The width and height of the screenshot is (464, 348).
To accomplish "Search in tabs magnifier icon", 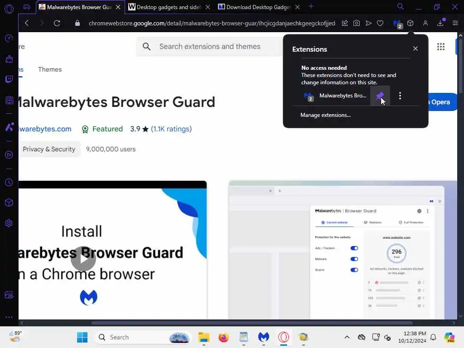I will [401, 6].
